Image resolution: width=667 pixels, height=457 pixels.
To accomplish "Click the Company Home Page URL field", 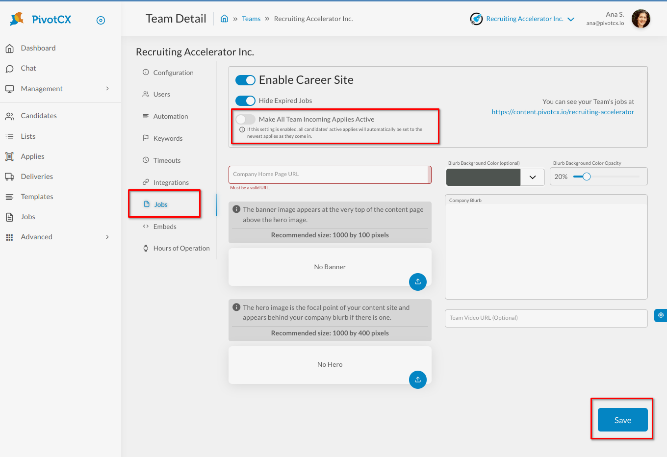I will click(330, 175).
